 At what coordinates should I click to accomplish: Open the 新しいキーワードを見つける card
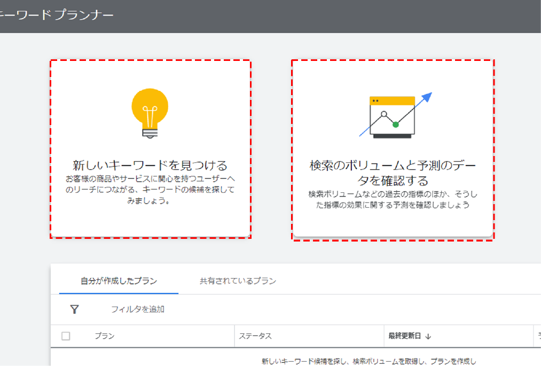click(151, 149)
